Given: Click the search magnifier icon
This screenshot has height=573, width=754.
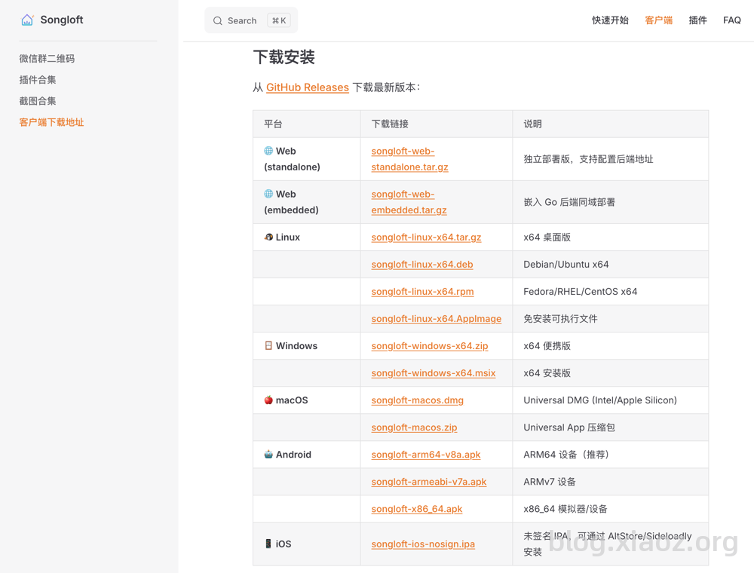Looking at the screenshot, I should click(218, 20).
